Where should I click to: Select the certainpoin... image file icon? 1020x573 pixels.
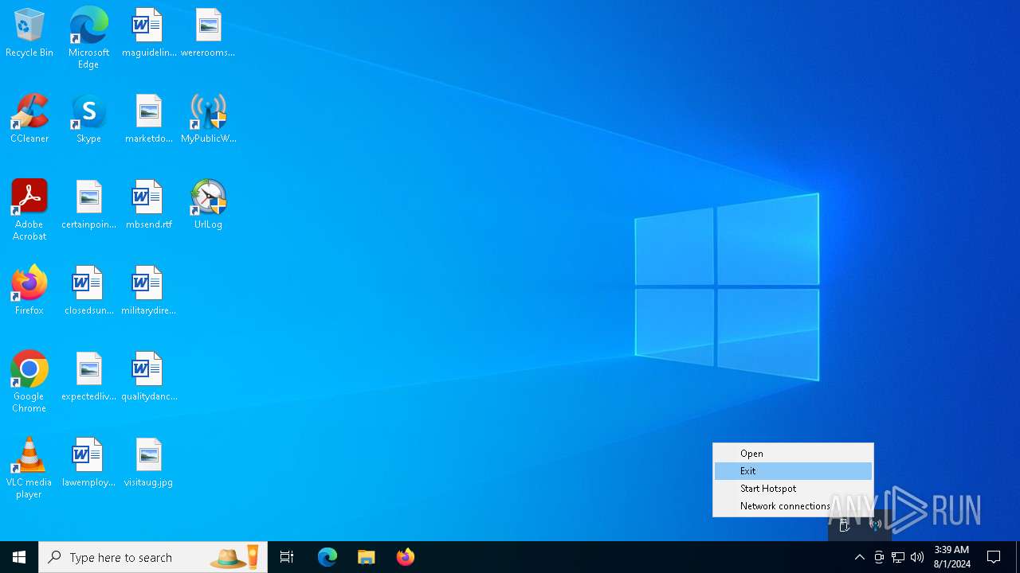pyautogui.click(x=88, y=205)
